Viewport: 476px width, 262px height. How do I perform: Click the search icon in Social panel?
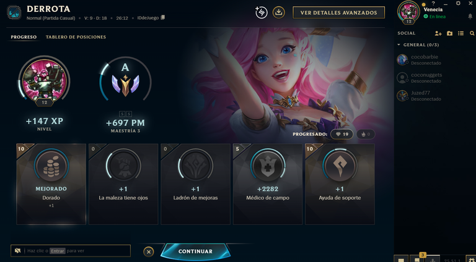[x=472, y=33]
